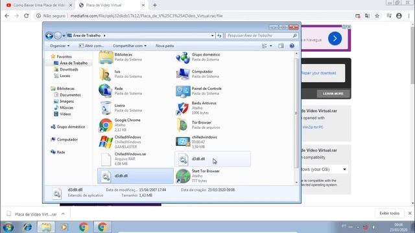Open the Bibliotecas system folder icon
This screenshot has width=415, height=233.
pos(106,57)
